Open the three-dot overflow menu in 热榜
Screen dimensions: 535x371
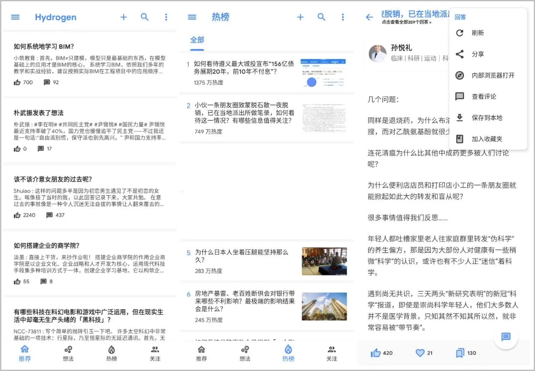pyautogui.click(x=342, y=17)
